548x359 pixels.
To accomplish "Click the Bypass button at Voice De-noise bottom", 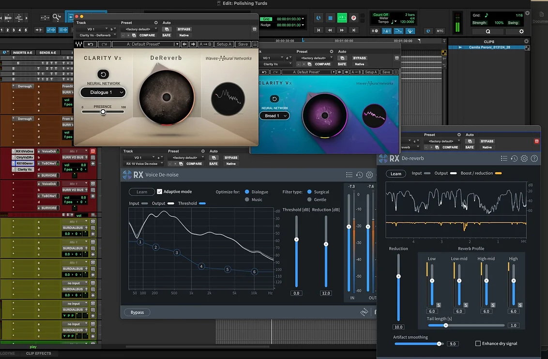I will (137, 313).
